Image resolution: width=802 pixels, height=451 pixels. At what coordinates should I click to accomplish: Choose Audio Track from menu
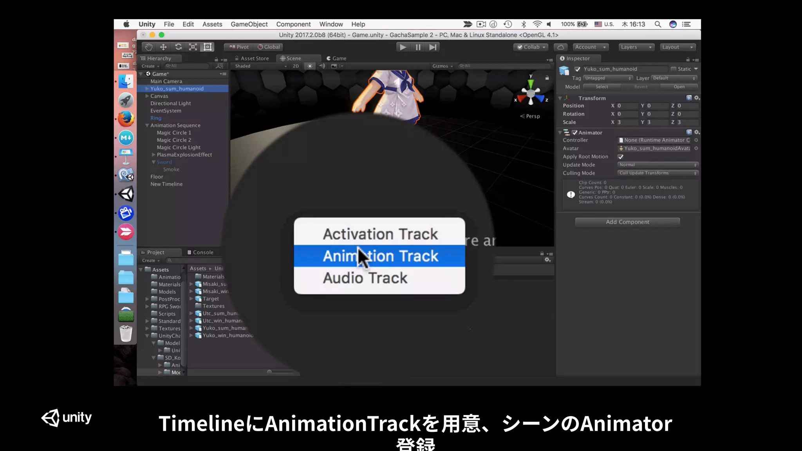pyautogui.click(x=379, y=278)
